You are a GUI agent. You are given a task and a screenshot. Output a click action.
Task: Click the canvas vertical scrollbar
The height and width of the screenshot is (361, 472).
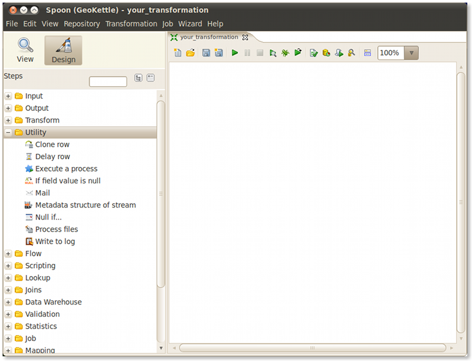click(461, 202)
